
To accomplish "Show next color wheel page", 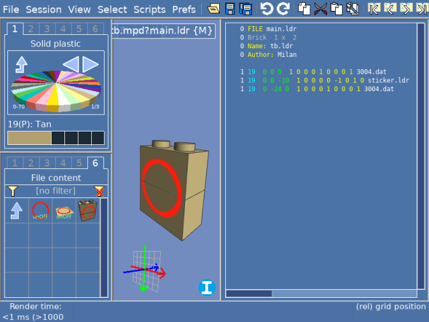I will coord(91,64).
